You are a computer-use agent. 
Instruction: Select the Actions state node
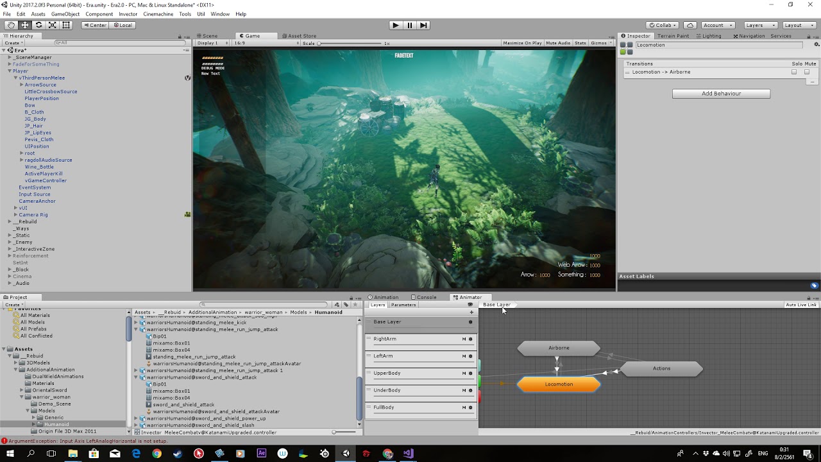tap(661, 369)
